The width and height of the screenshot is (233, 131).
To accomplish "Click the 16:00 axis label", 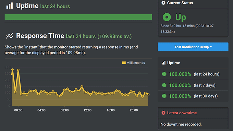I will click(x=111, y=110).
